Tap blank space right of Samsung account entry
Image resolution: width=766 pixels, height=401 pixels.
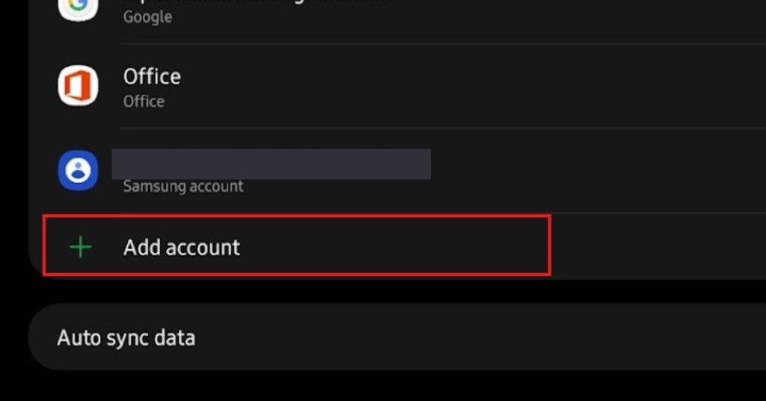tap(598, 171)
